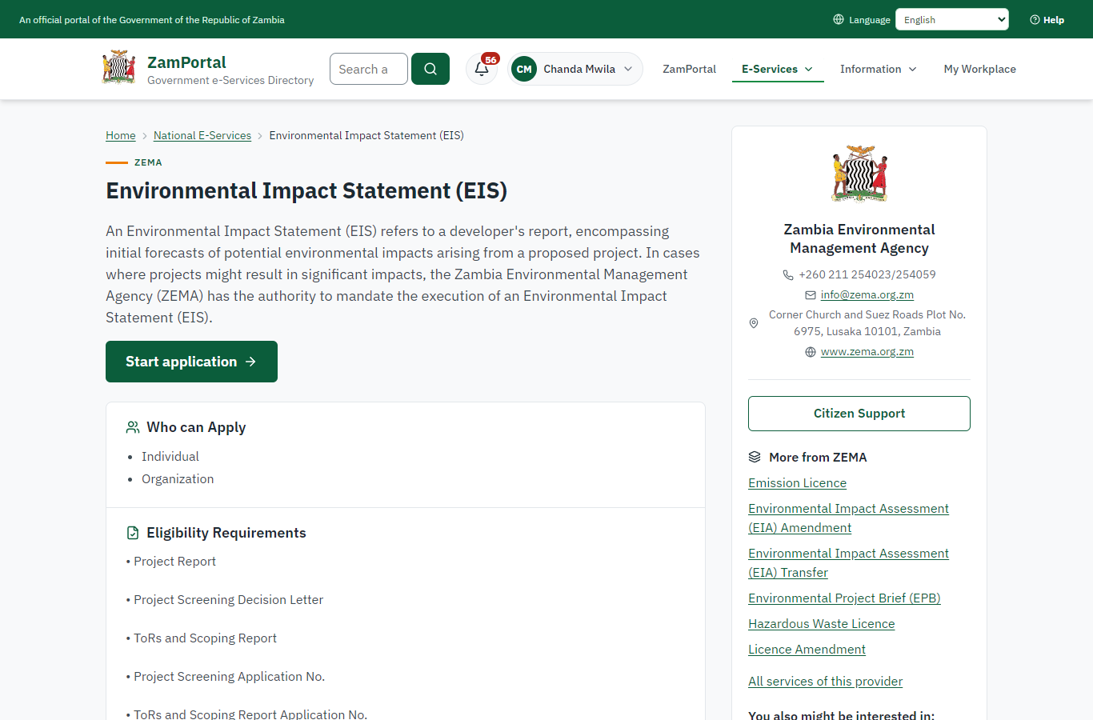Click the Project Screening Decision Letter text
Image resolution: width=1093 pixels, height=720 pixels.
click(x=229, y=600)
